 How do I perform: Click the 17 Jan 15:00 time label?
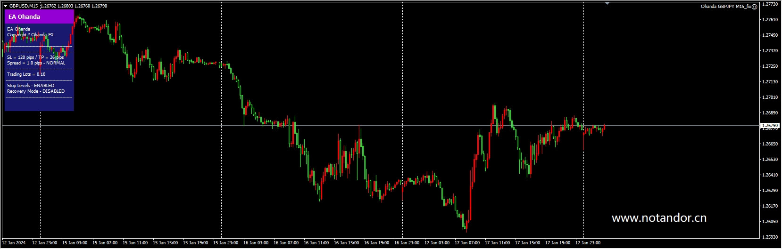(528, 243)
